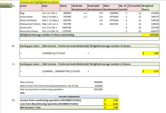The image size is (166, 113).
Task: Click weighted shares value 432275
Action: tap(155, 31)
